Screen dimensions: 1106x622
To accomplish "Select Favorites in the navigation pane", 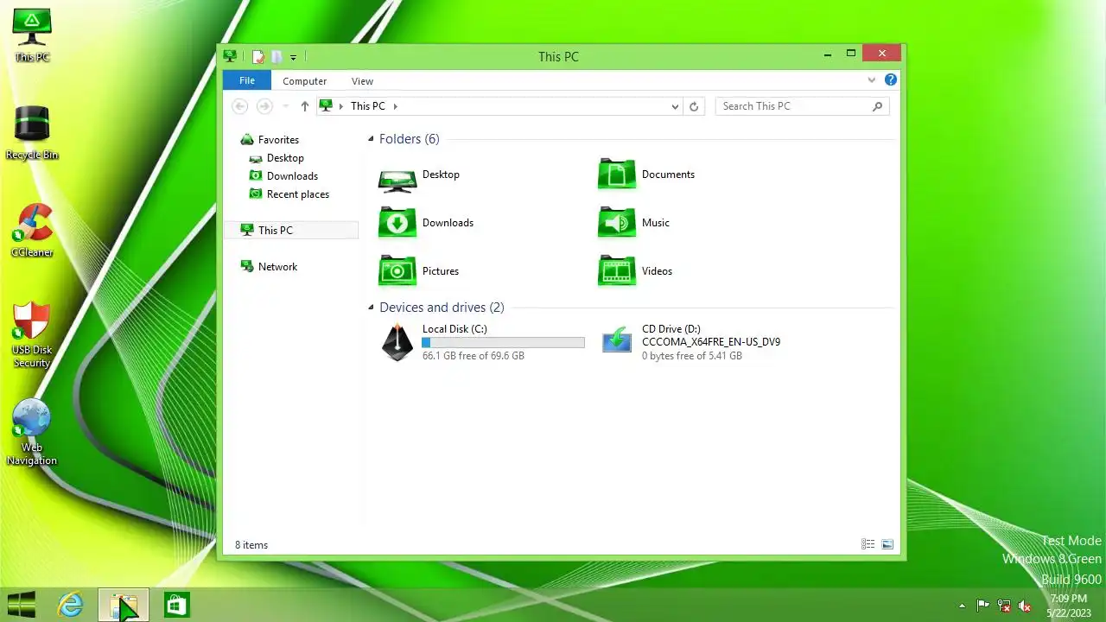I will click(278, 140).
